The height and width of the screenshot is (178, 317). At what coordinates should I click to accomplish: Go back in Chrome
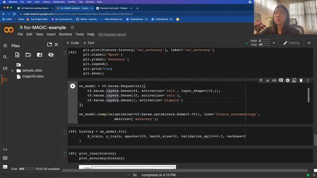(x=3, y=14)
